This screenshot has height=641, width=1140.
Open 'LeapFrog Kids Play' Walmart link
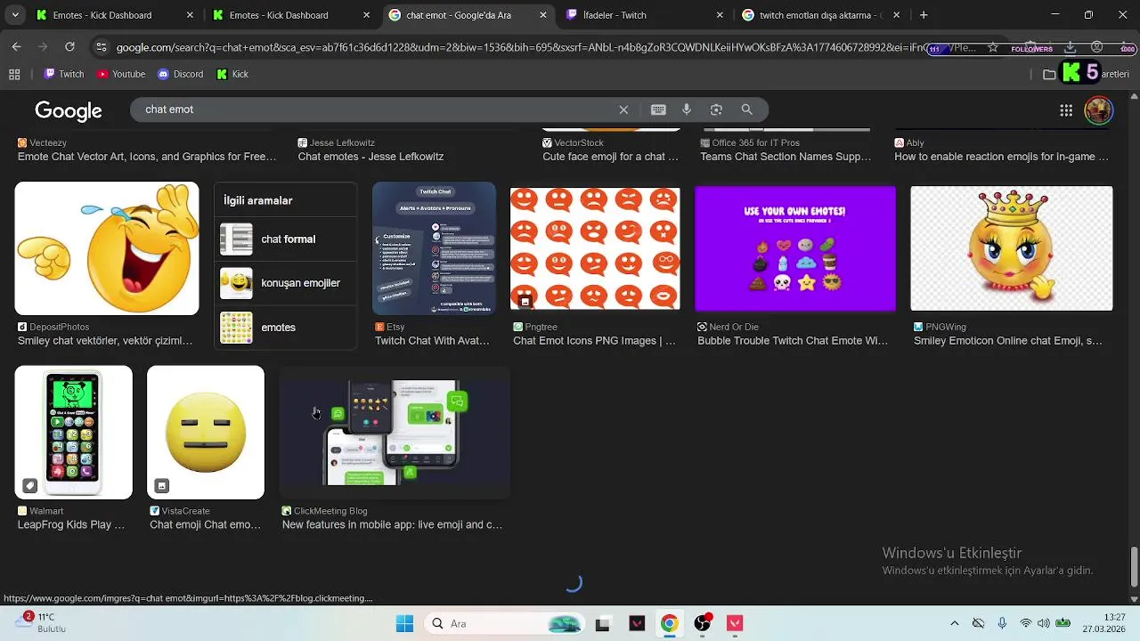coord(71,525)
